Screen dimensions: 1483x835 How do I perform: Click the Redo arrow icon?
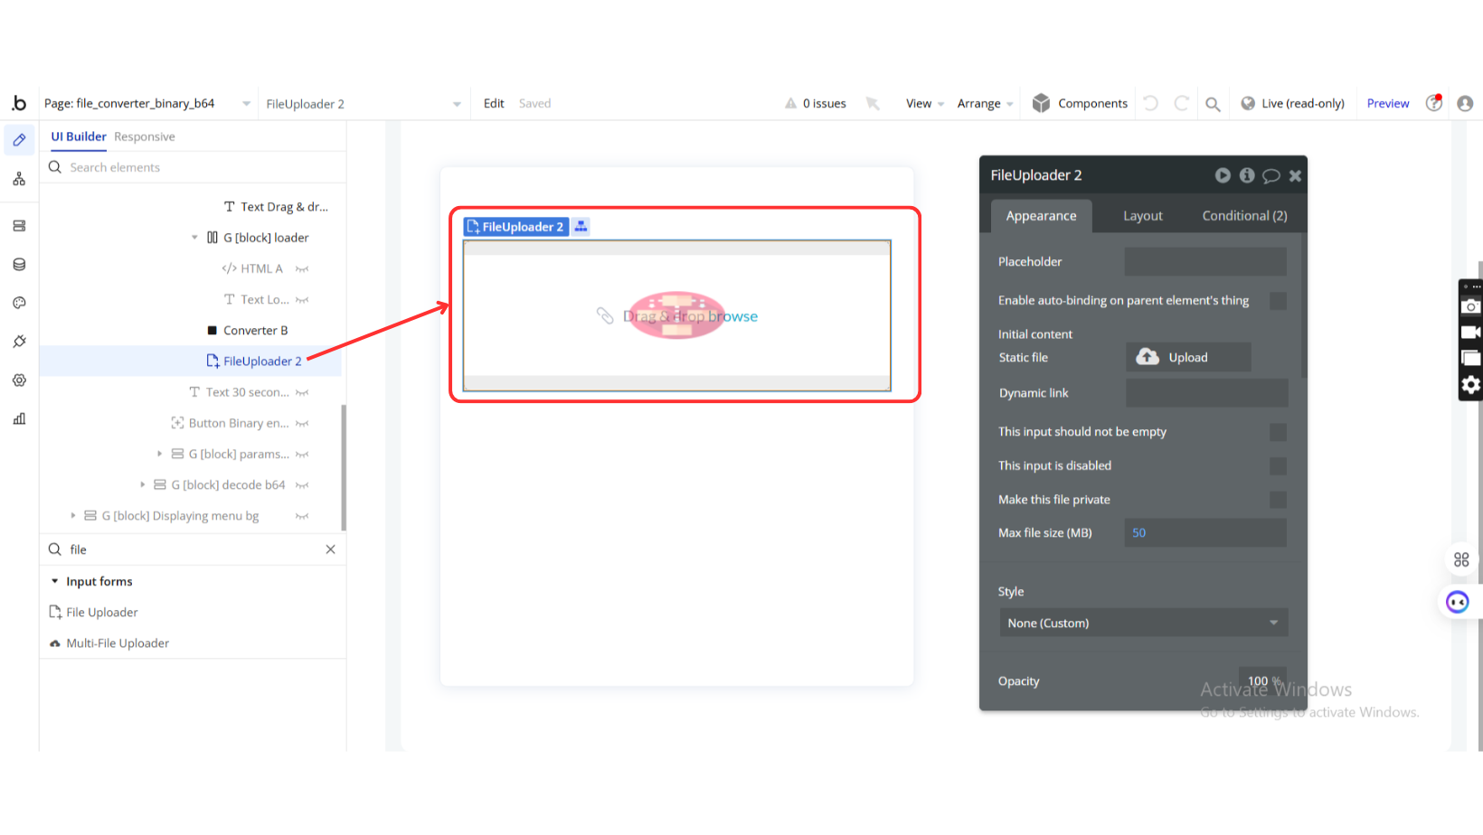(1181, 103)
